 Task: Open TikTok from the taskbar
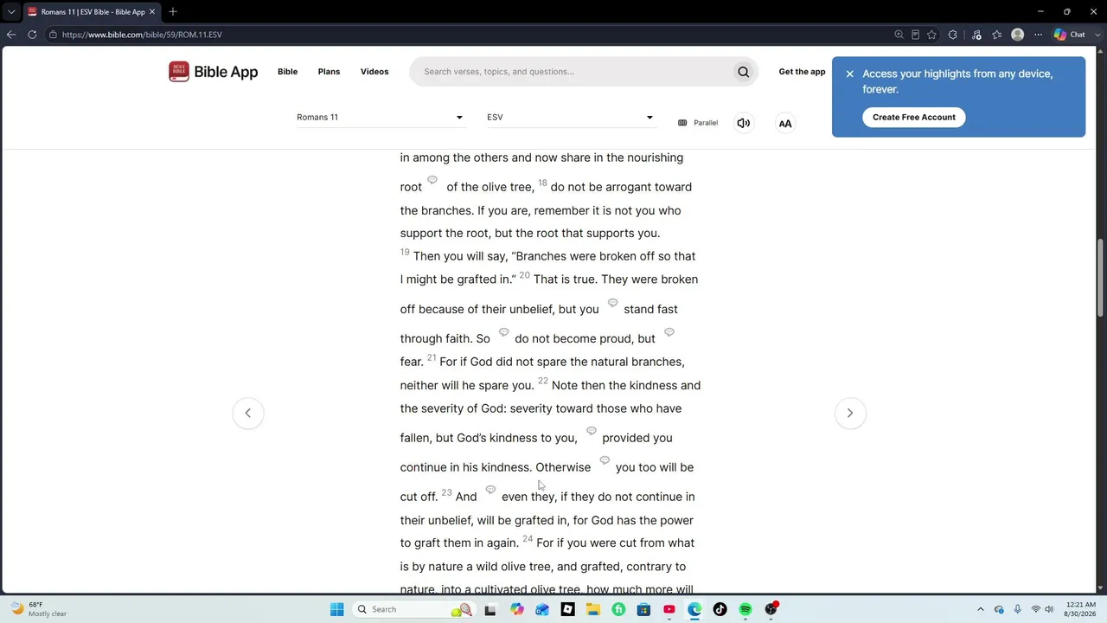[x=720, y=609]
